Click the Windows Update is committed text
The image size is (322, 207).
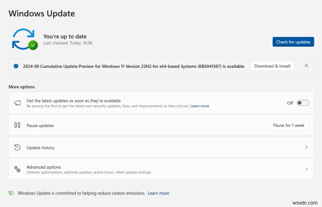81,193
